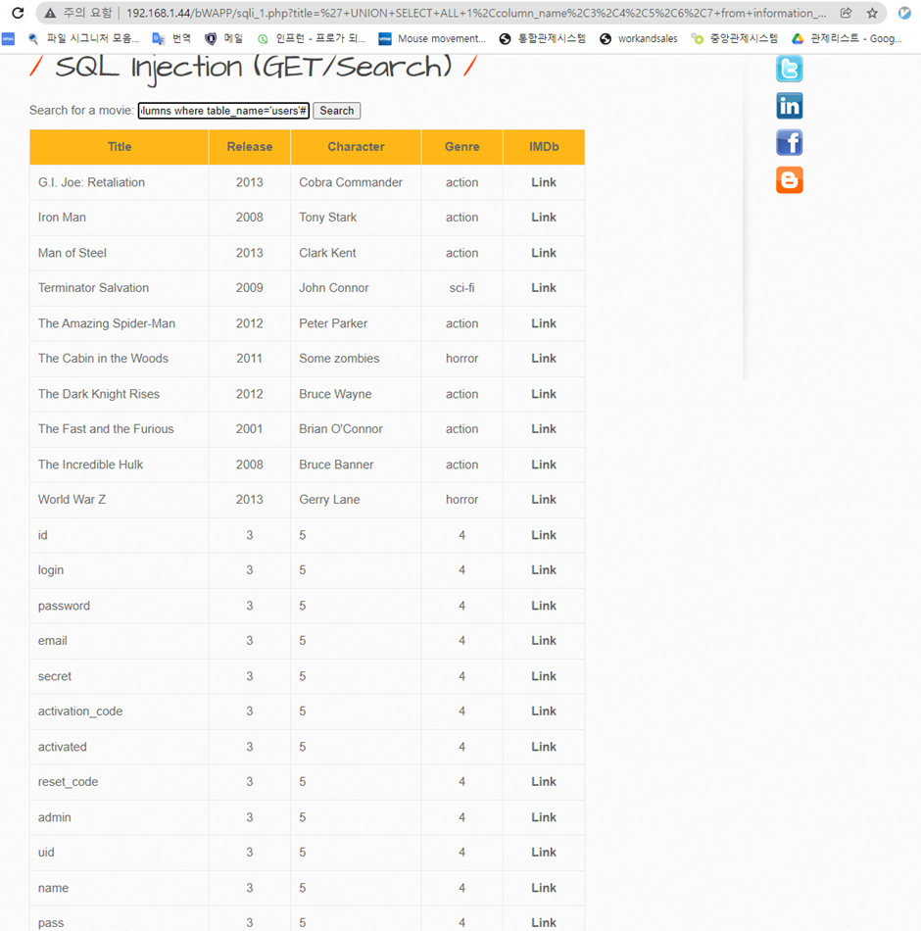921x931 pixels.
Task: Select release year 2001 cell
Action: click(250, 429)
